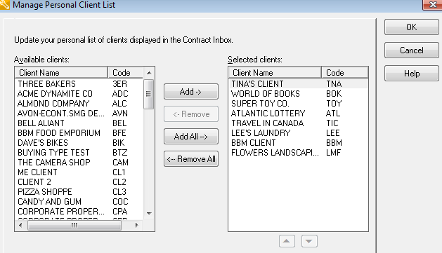
Task: Select FLOWERS LANDSCAPI... row
Action: click(x=298, y=153)
